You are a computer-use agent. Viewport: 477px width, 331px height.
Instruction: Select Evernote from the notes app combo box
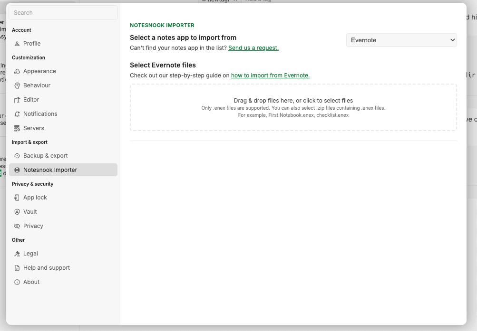(401, 40)
